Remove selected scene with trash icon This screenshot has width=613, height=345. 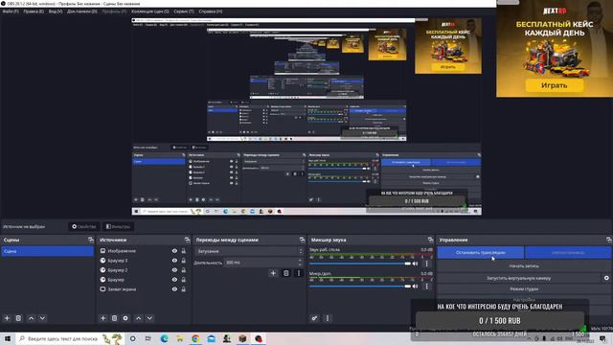point(18,318)
